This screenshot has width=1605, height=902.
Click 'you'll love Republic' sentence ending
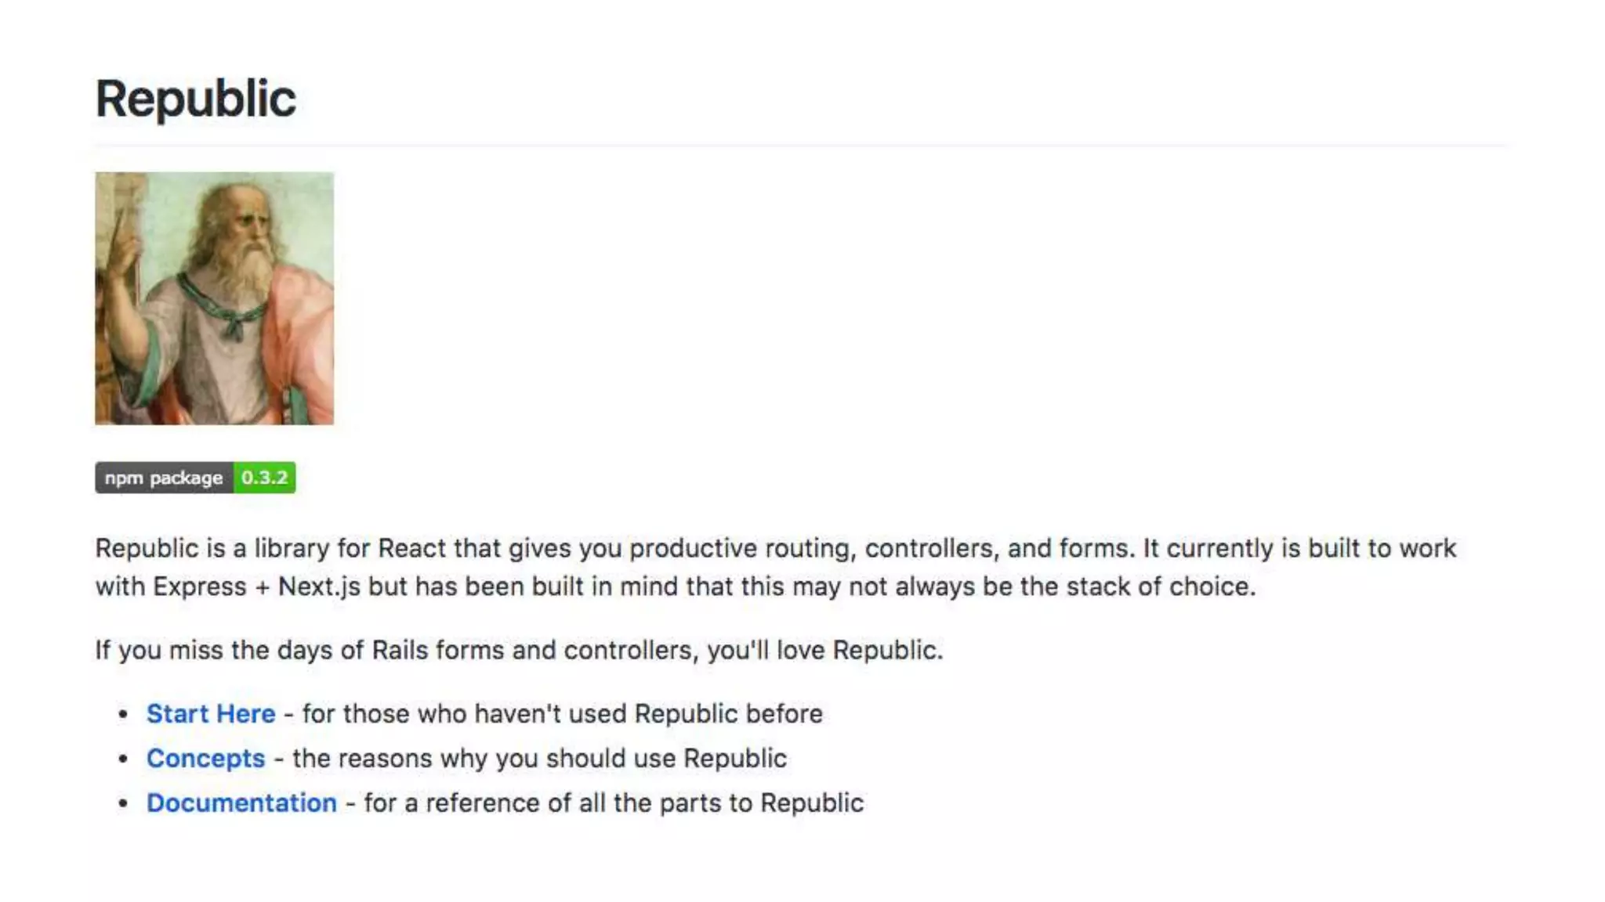tap(825, 650)
